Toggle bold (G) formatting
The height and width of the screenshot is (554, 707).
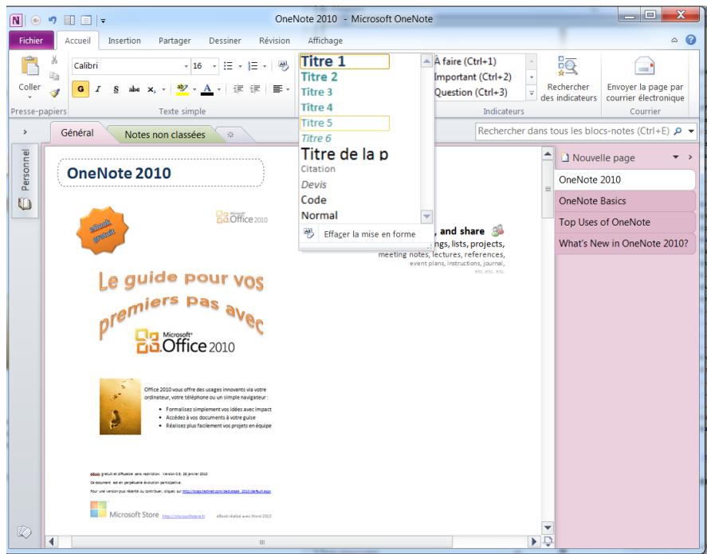[x=81, y=89]
